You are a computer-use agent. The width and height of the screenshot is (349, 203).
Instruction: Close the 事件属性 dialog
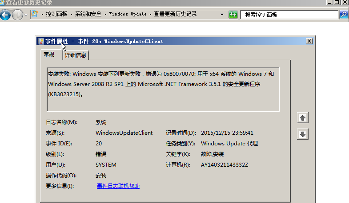(309, 41)
